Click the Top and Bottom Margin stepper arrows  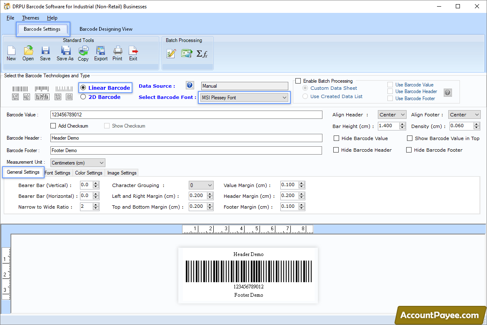coord(210,207)
